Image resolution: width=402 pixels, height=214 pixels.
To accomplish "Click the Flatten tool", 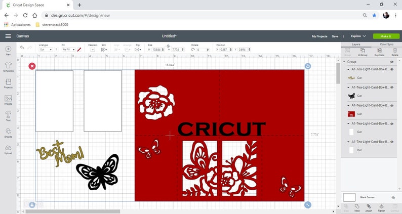I will (x=381, y=207).
